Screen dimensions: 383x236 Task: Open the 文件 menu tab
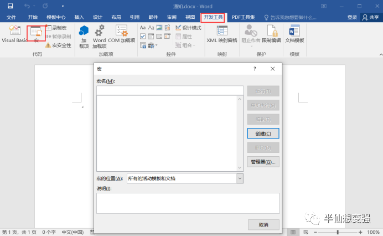[11, 17]
